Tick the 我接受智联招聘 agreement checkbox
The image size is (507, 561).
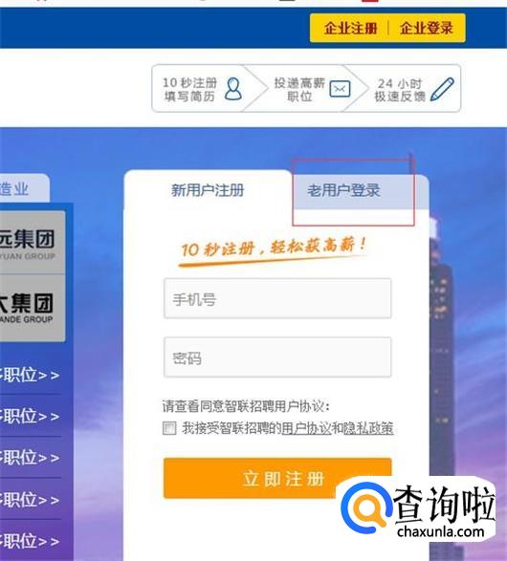pyautogui.click(x=169, y=427)
